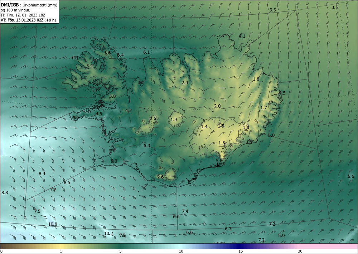Image resolution: width=358 pixels, height=254 pixels.
Task: Select the 10.2 value label
Action: point(109,234)
